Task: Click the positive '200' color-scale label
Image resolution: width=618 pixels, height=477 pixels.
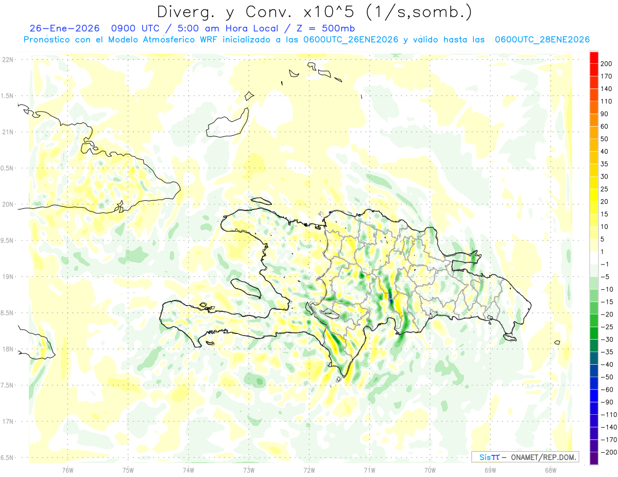Action: click(607, 64)
